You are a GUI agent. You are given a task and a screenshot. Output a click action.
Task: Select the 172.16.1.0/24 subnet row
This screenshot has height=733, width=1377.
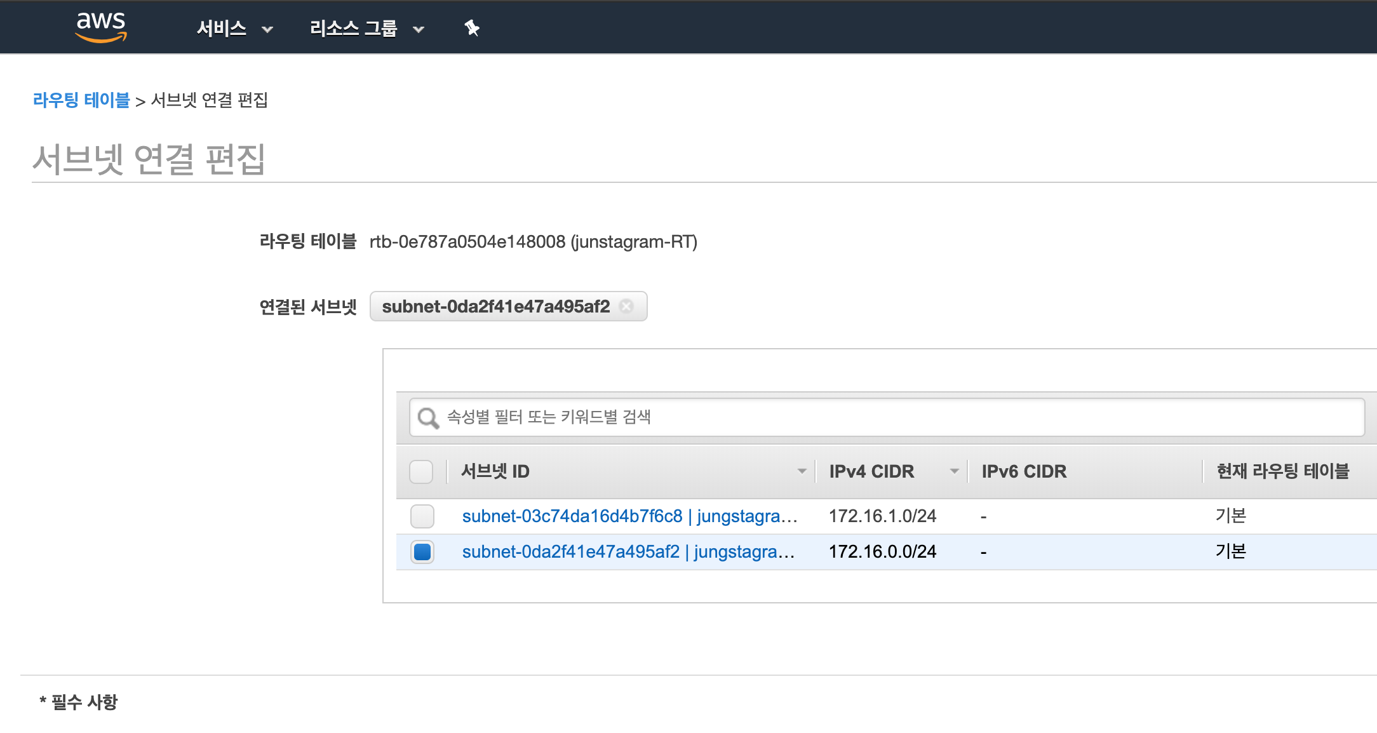tap(882, 516)
